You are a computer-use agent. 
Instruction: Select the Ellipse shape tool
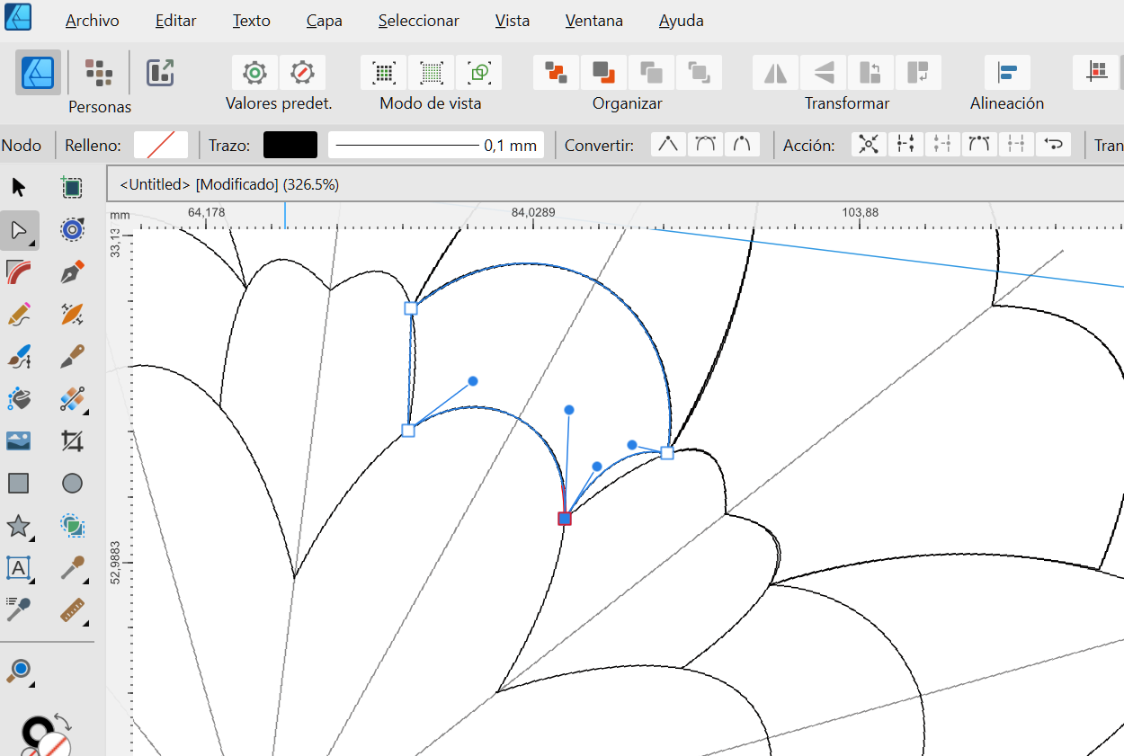point(73,484)
